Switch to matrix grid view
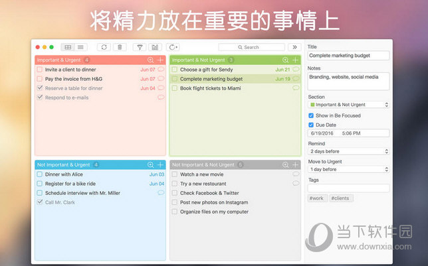This screenshot has width=428, height=266. (68, 47)
